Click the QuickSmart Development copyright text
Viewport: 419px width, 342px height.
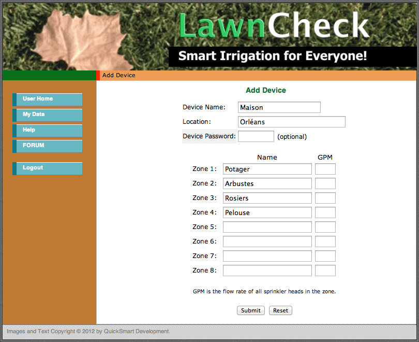[88, 331]
